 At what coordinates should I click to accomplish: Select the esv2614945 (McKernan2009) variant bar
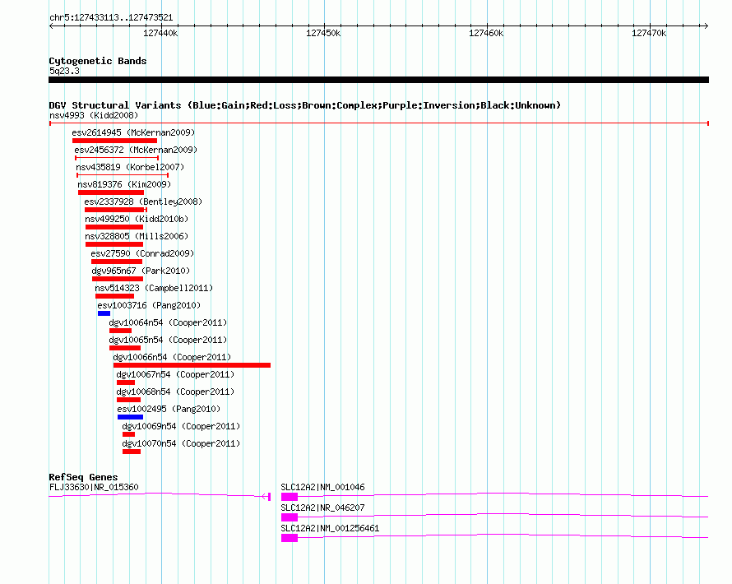click(114, 141)
